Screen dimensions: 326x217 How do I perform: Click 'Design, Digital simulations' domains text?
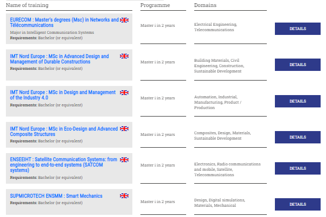(x=219, y=202)
